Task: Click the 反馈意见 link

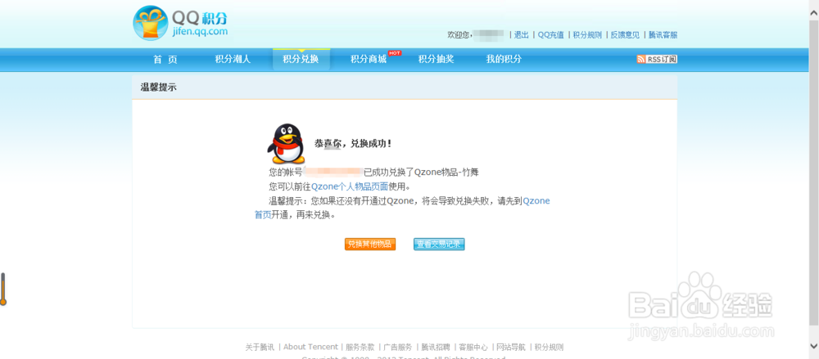Action: [625, 35]
